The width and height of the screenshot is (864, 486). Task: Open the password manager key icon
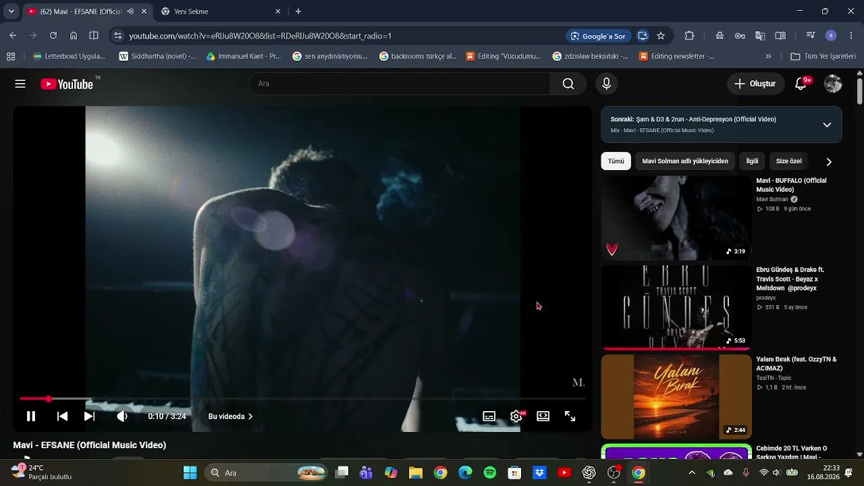point(740,36)
